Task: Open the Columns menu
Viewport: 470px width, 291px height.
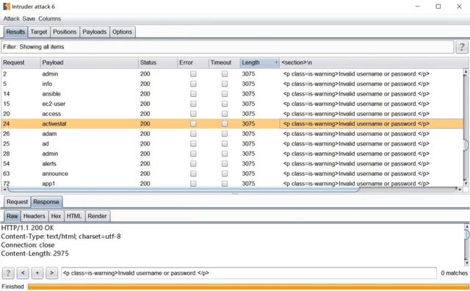Action: tap(49, 18)
